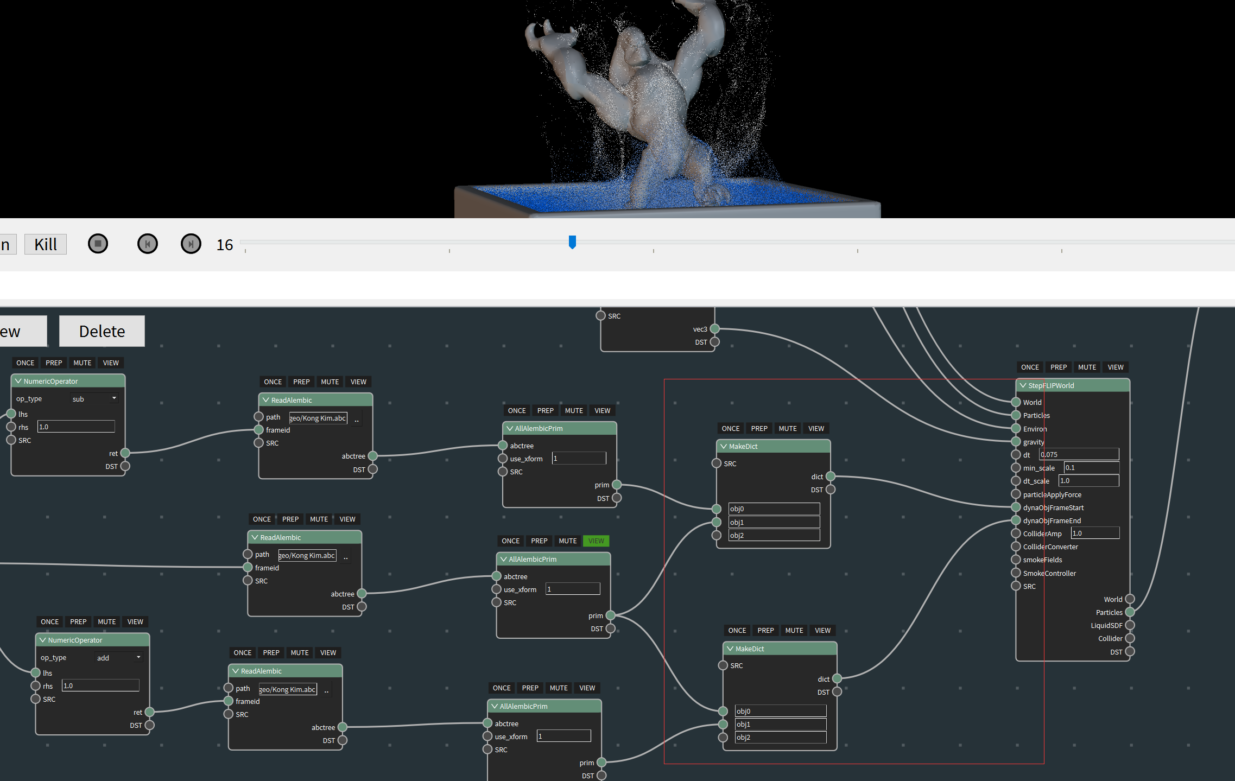1235x781 pixels.
Task: Click obj0 field in upper MakeDict
Action: click(x=774, y=509)
